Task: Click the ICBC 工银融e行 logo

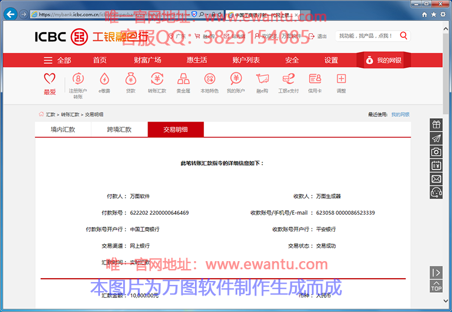Action: coord(91,37)
